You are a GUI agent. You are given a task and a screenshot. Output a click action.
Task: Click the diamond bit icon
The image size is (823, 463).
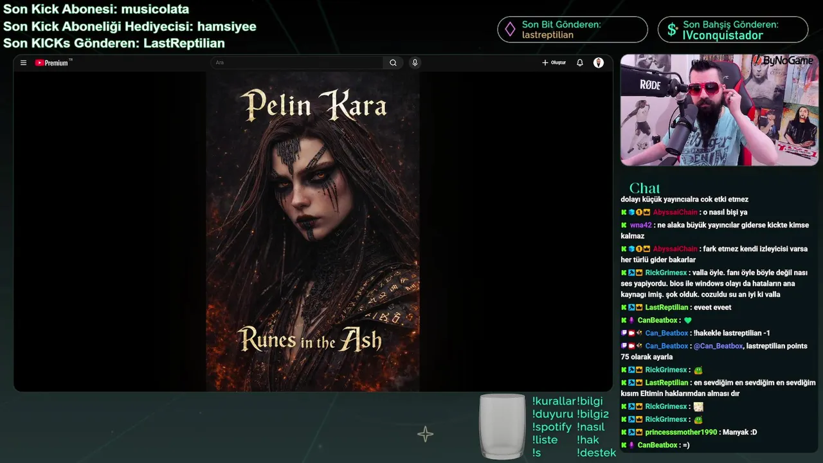point(510,30)
